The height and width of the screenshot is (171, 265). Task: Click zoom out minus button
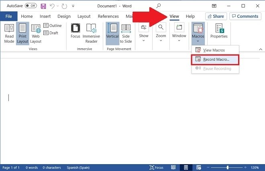click(208, 167)
